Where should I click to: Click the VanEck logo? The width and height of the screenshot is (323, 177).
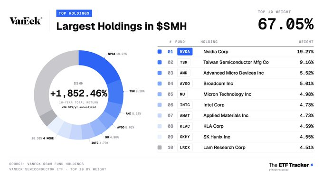(x=26, y=21)
